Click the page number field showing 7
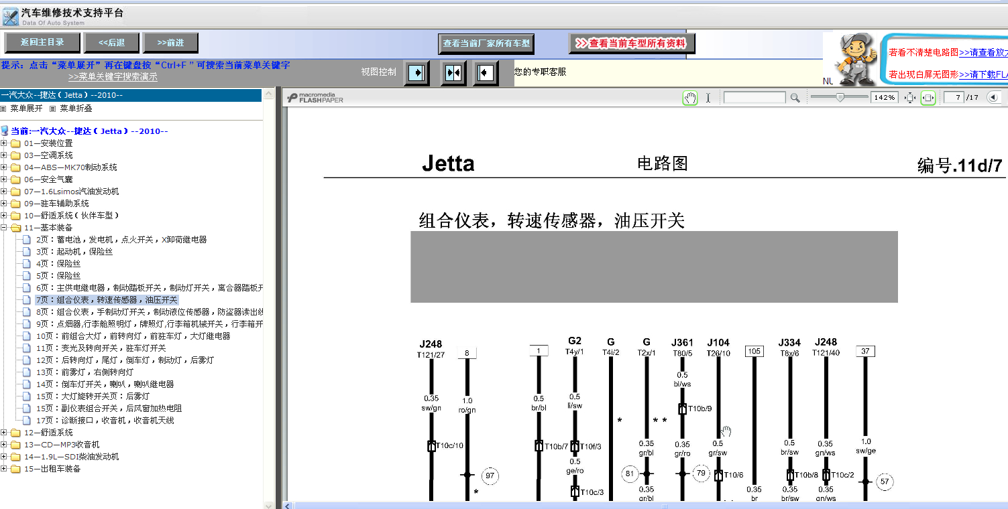The height and width of the screenshot is (509, 1008). pyautogui.click(x=954, y=98)
